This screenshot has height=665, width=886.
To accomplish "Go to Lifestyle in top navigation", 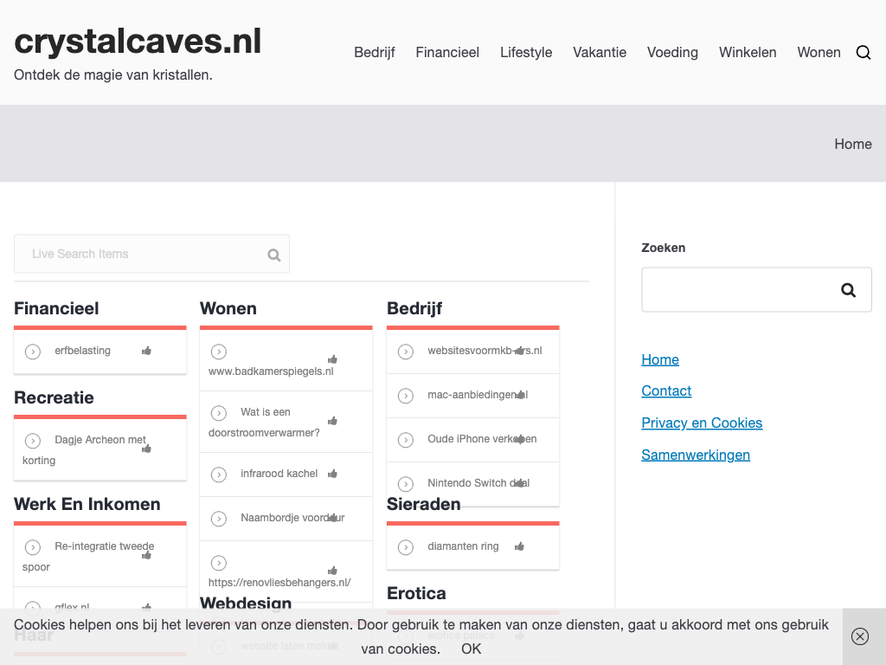I will [525, 53].
